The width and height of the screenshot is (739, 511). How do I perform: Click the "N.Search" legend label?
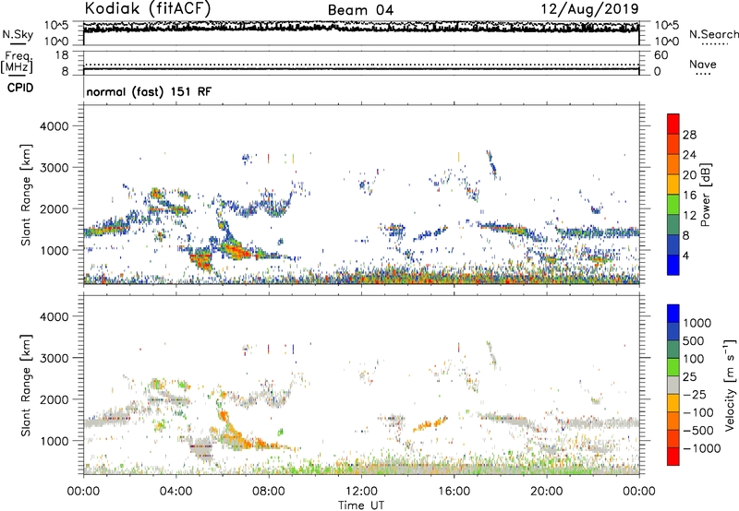(x=713, y=34)
